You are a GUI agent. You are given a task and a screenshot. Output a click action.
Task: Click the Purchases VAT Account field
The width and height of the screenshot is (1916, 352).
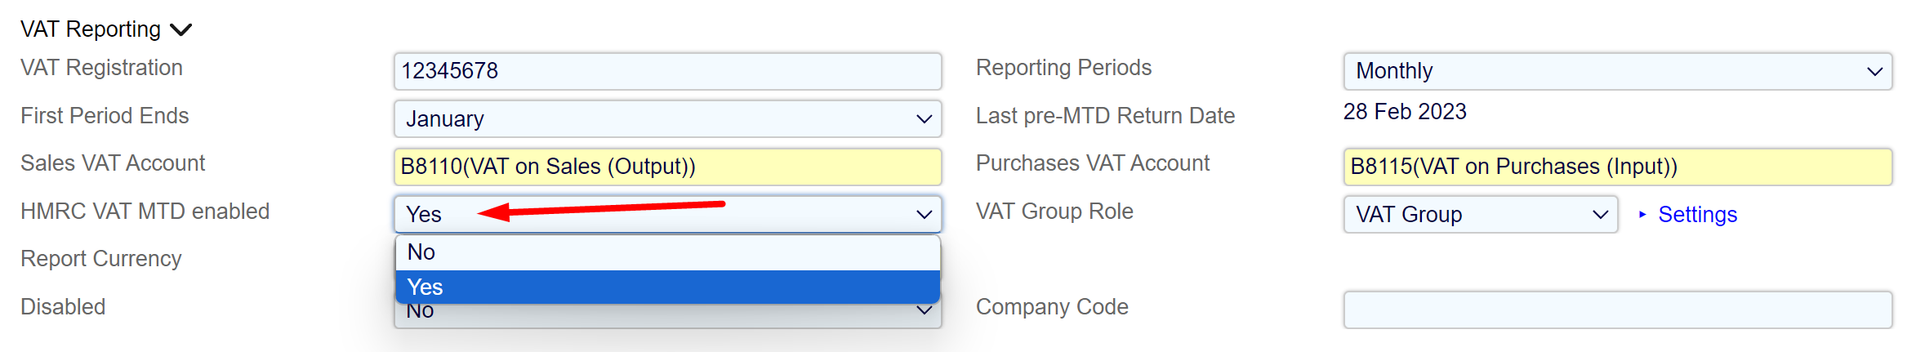point(1616,167)
